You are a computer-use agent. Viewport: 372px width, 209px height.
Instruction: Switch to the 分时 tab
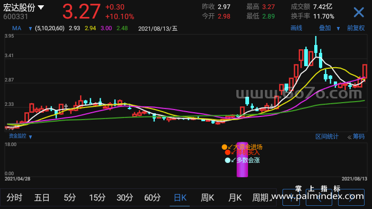pyautogui.click(x=14, y=197)
